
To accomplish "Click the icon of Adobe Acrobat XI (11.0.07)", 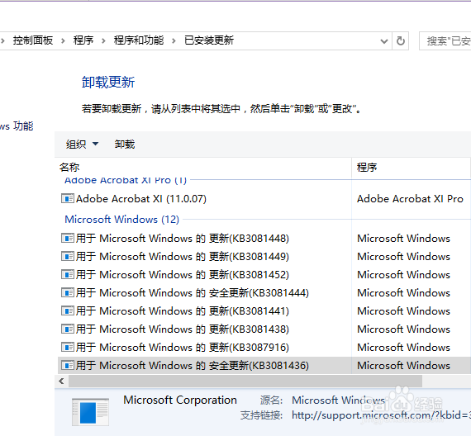I will [68, 198].
